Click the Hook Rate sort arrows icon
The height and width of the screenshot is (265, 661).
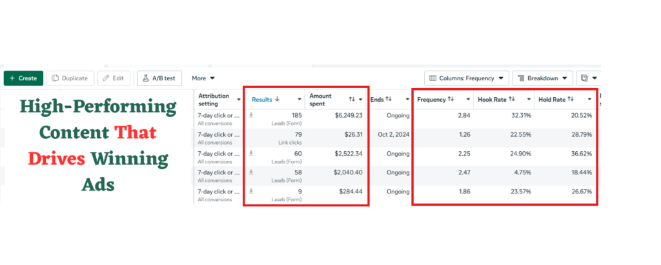[x=512, y=100]
